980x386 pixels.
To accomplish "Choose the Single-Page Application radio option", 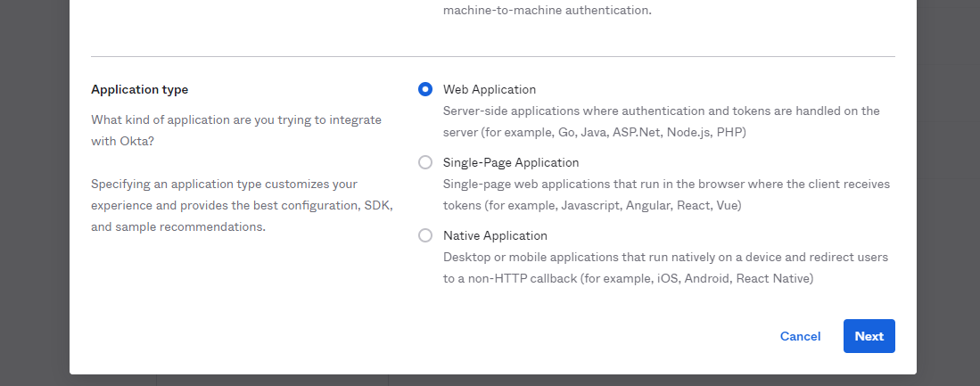I will tap(425, 162).
